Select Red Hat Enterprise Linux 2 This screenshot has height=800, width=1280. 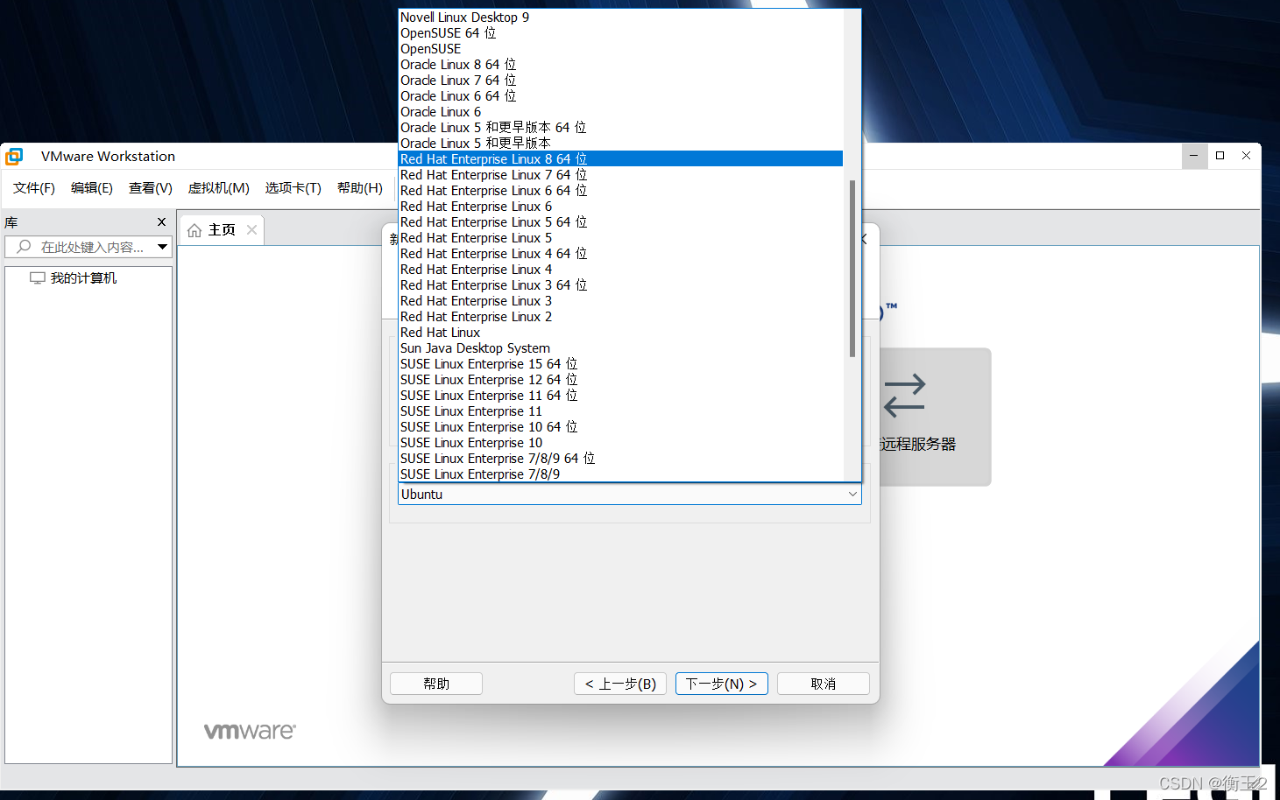point(620,317)
